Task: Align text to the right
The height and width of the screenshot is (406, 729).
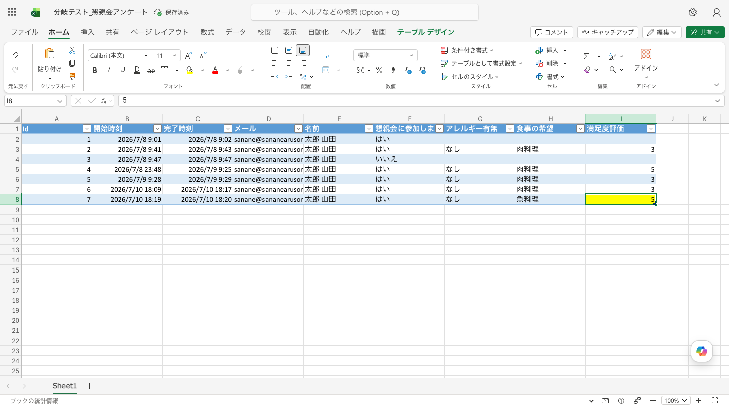Action: (x=303, y=63)
